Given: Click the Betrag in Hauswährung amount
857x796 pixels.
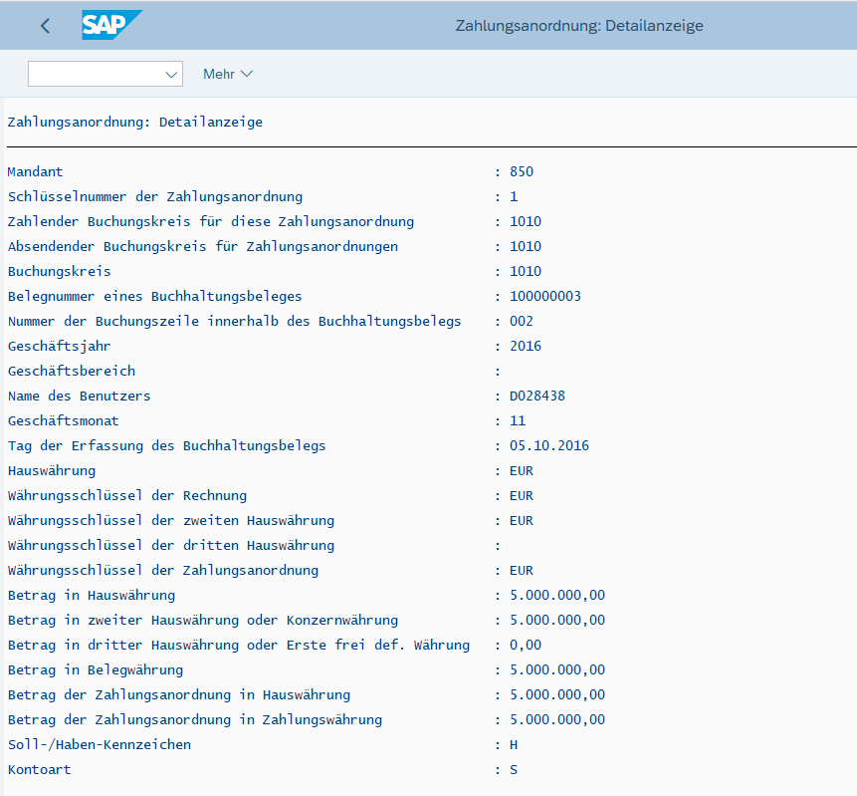Looking at the screenshot, I should [556, 595].
